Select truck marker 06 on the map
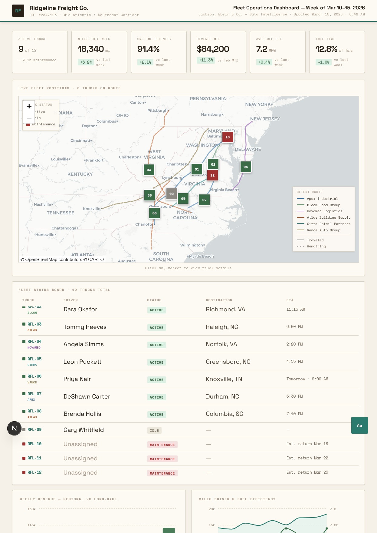377x533 pixels. click(149, 195)
